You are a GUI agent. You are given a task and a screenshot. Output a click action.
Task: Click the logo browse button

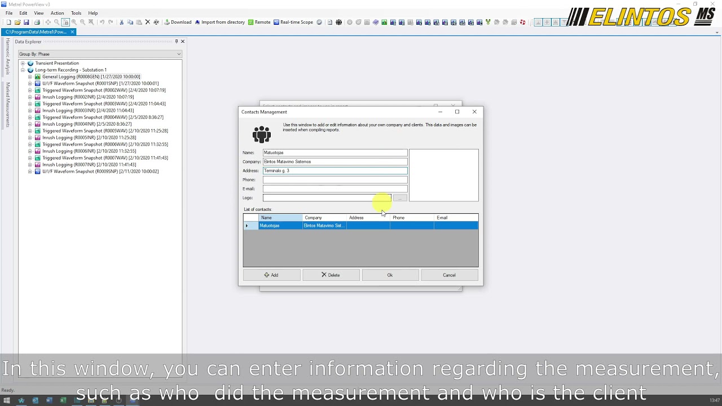pos(399,198)
